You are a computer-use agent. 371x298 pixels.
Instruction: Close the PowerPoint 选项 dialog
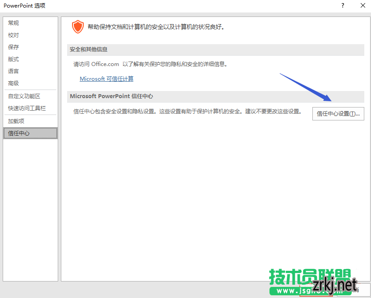coord(362,5)
